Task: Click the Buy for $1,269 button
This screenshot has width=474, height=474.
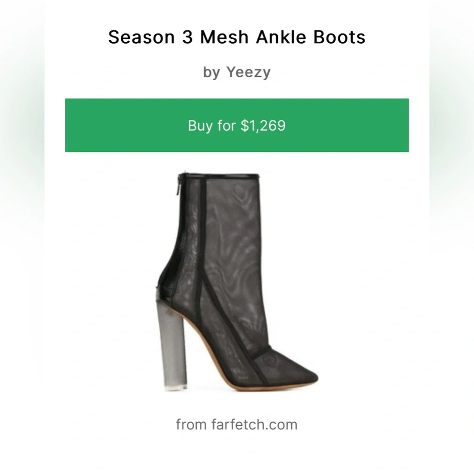Action: click(x=237, y=126)
